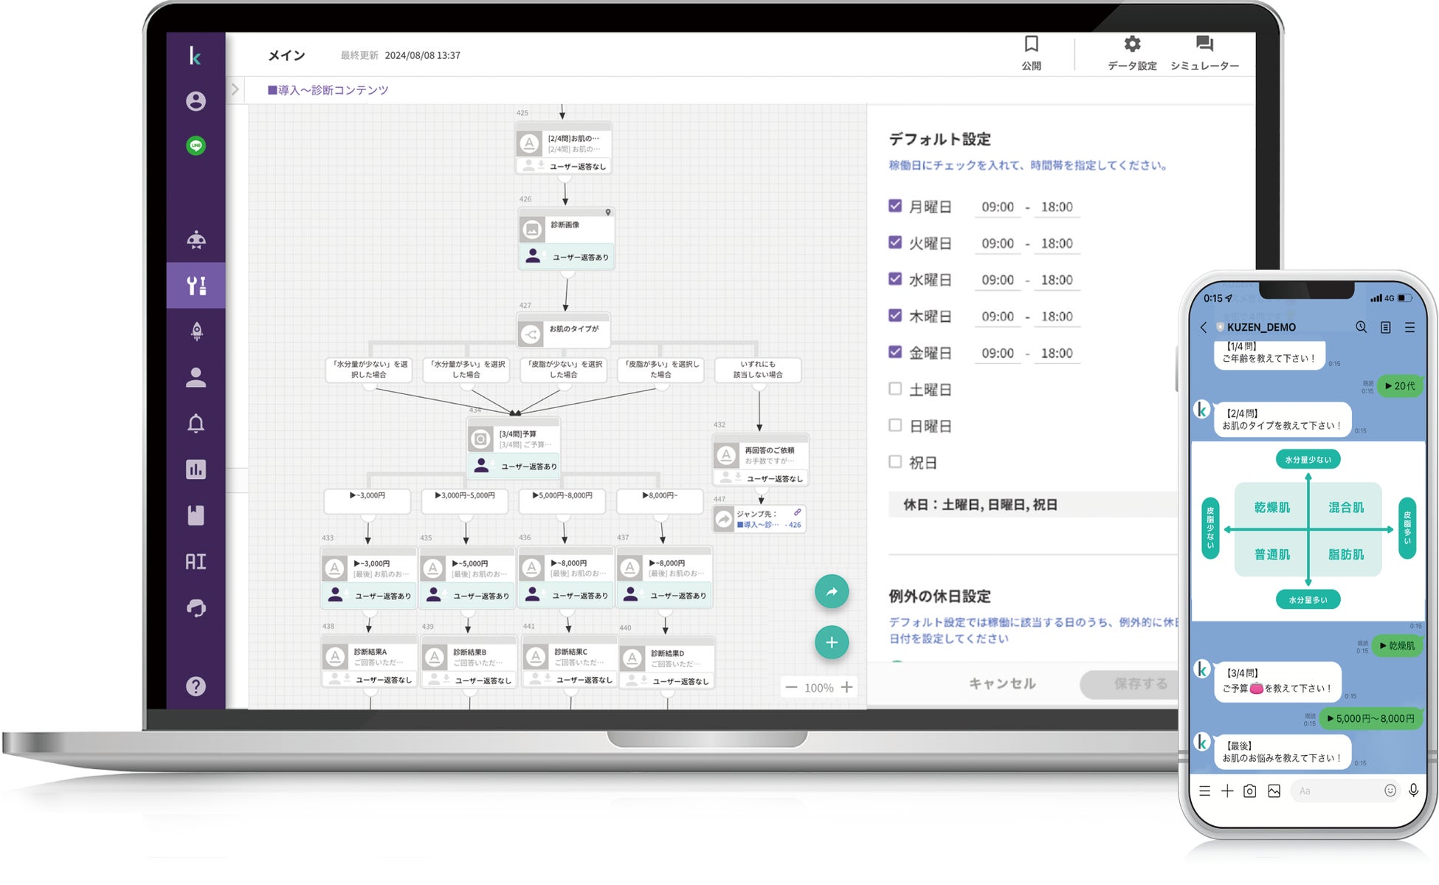Click the question mark help icon
Viewport: 1439px width, 885px height.
(196, 686)
